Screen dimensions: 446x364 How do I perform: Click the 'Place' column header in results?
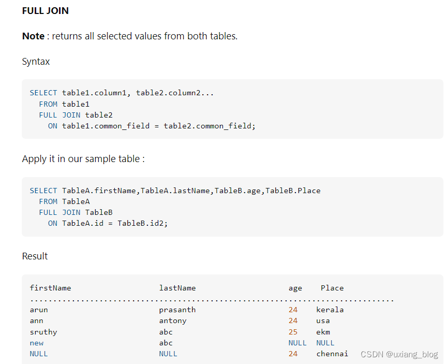click(x=332, y=288)
